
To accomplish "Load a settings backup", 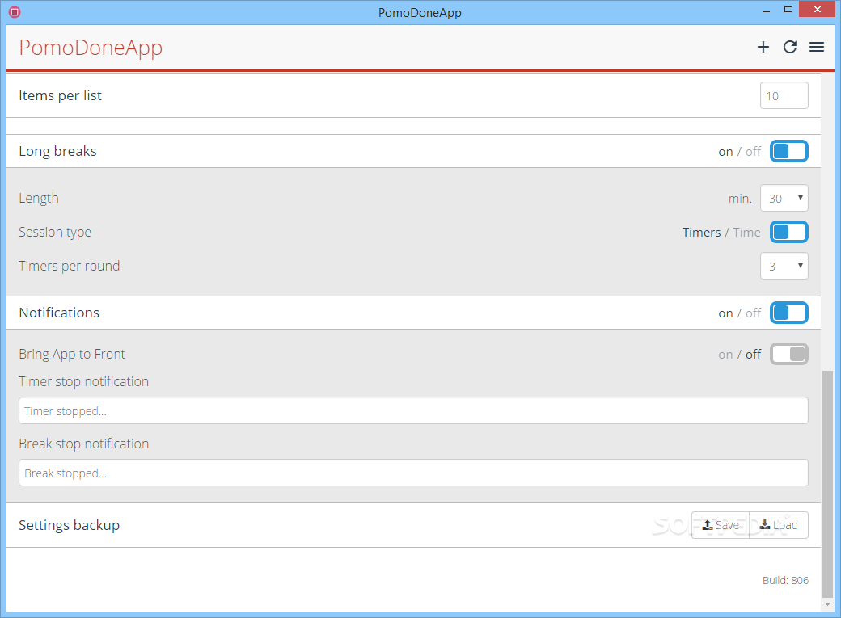I will [779, 525].
